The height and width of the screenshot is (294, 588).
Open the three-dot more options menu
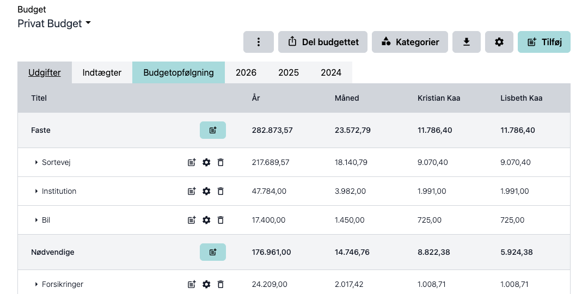(x=259, y=42)
